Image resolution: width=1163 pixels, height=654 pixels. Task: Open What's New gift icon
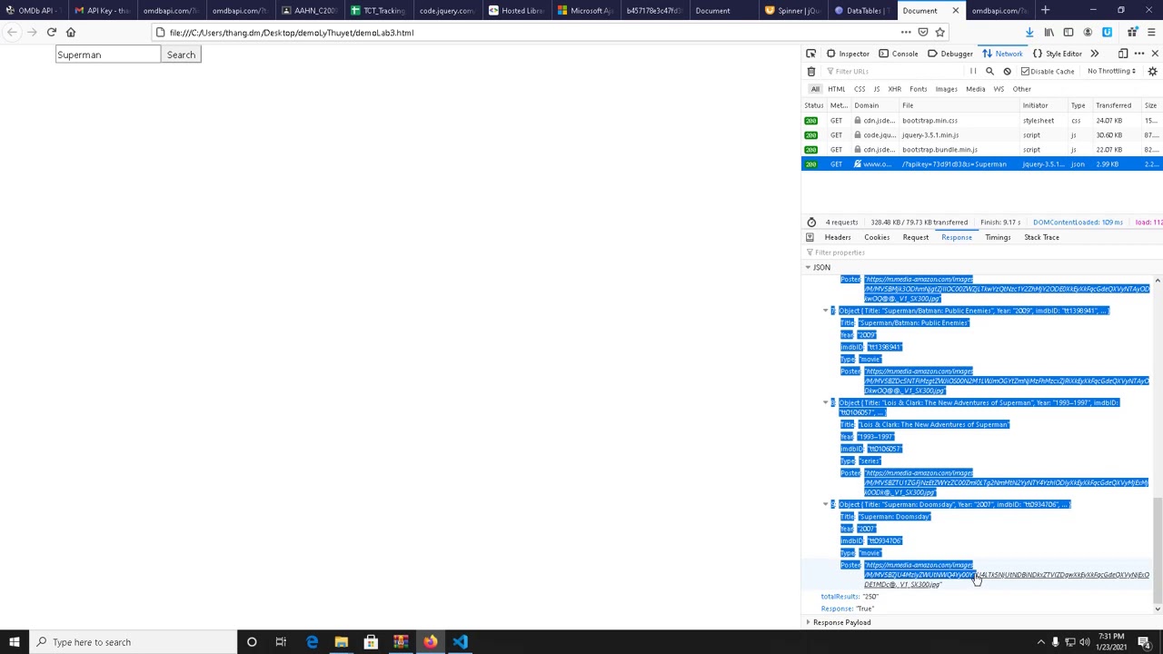tap(1132, 33)
